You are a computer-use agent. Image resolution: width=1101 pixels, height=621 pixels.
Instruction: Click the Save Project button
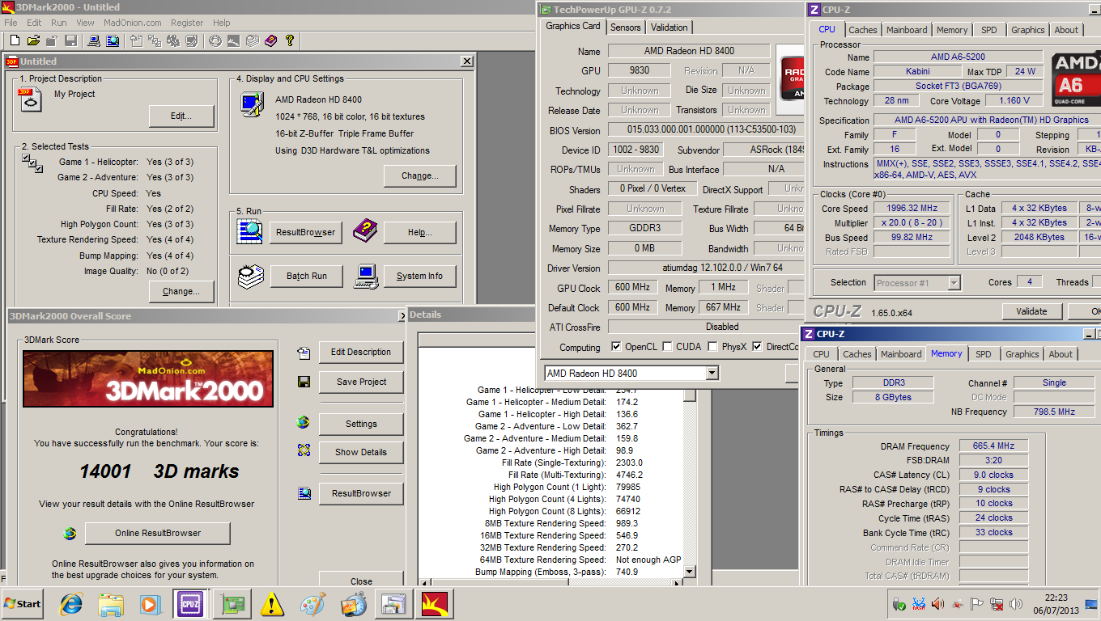361,382
